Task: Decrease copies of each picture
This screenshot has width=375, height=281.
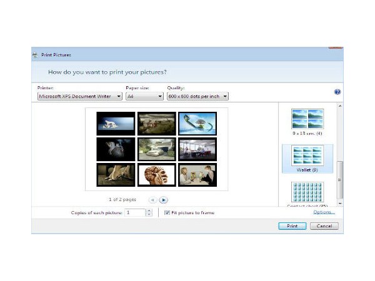Action: coord(149,215)
